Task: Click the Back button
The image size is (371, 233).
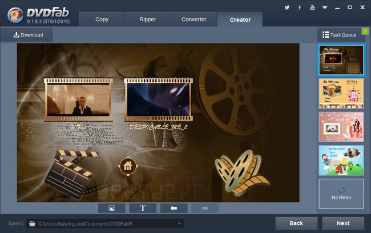Action: pos(296,223)
